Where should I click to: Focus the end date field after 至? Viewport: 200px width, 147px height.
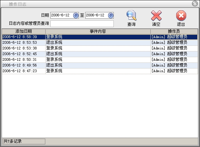click(x=97, y=15)
